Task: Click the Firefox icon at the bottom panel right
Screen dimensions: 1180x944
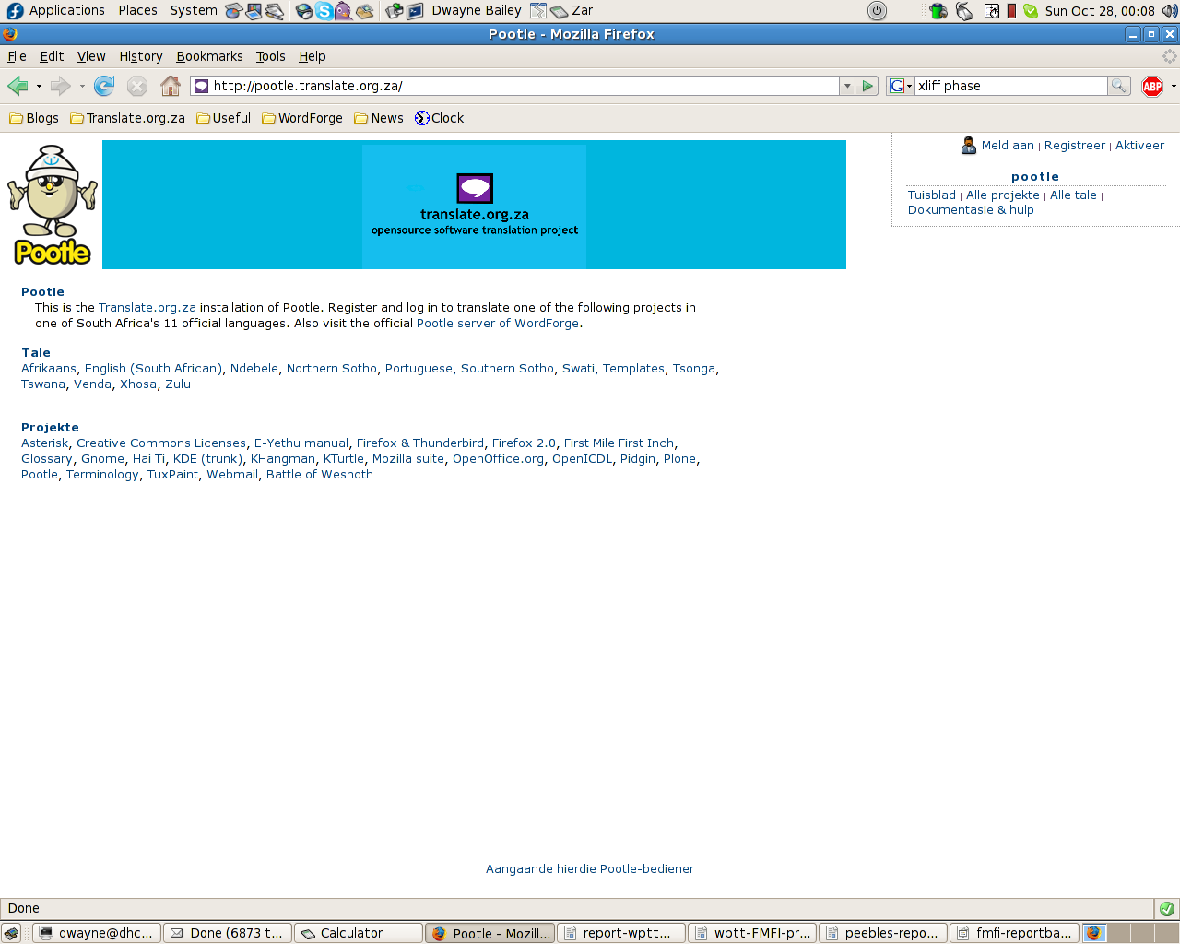Action: 1093,933
